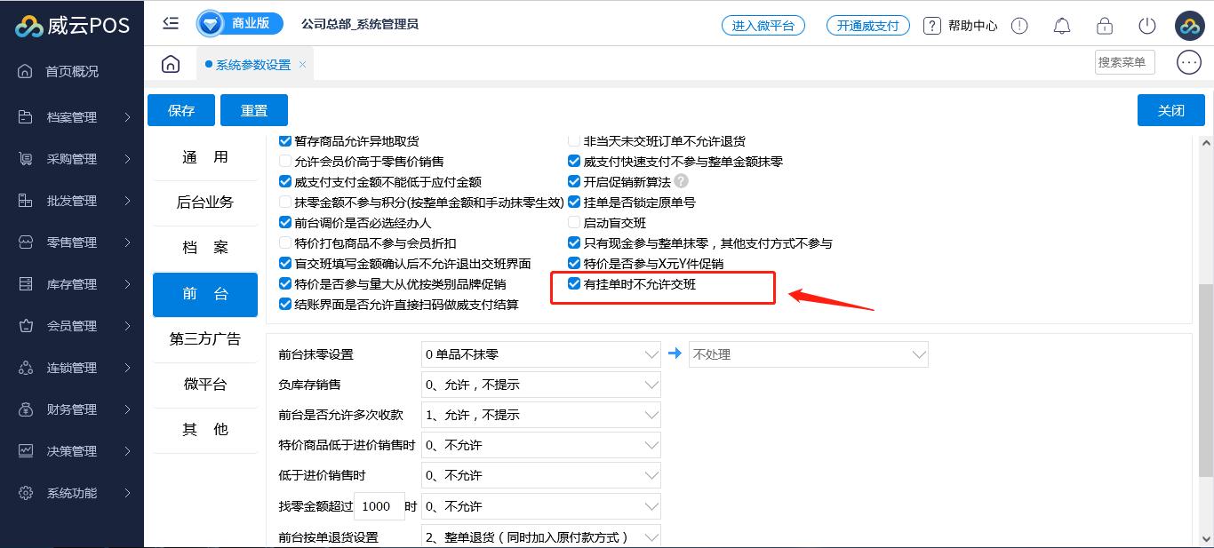Click the 进入微平台 button

pos(763,26)
